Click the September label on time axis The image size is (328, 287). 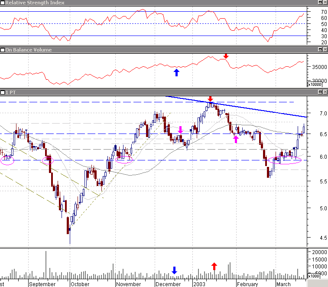(x=42, y=284)
